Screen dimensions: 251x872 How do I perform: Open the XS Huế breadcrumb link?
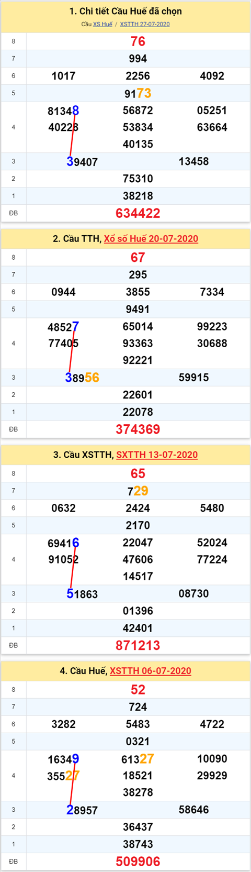[x=102, y=24]
